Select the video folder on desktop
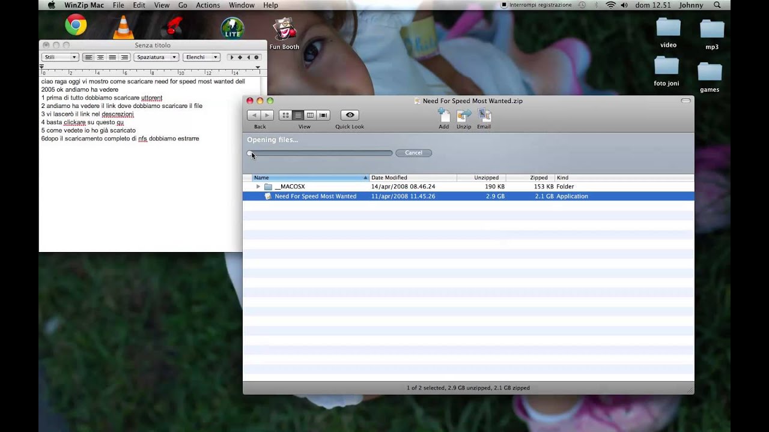This screenshot has height=432, width=769. click(x=668, y=32)
